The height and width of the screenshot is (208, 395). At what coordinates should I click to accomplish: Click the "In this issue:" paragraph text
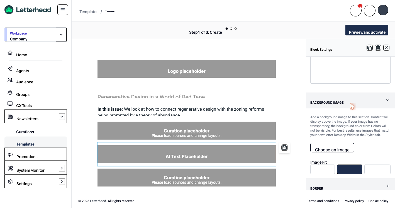click(181, 112)
